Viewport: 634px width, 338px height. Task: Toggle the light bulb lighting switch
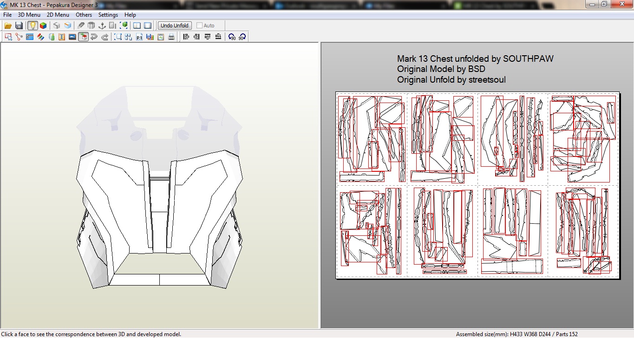click(33, 26)
